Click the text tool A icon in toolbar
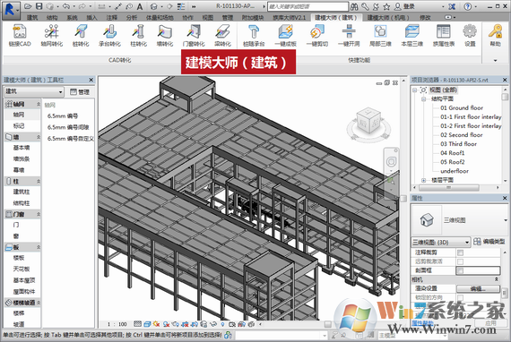 coord(140,6)
